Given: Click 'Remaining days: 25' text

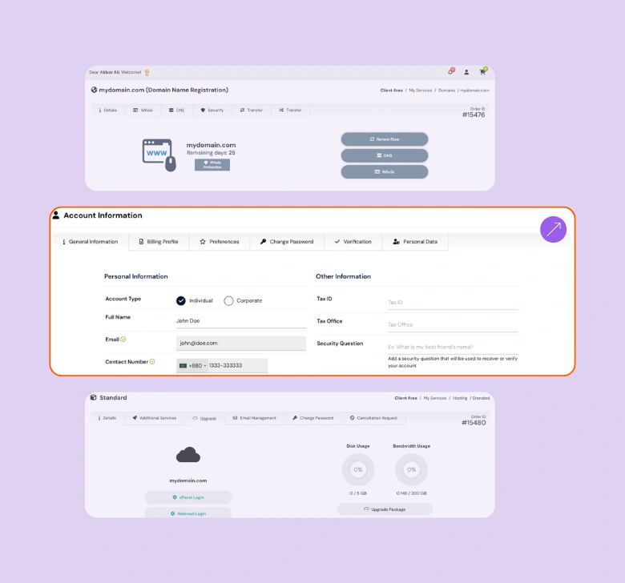Looking at the screenshot, I should coord(211,153).
